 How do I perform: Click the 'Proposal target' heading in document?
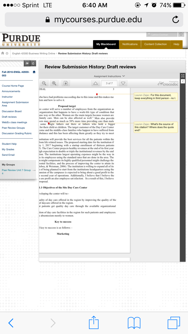click(x=67, y=106)
